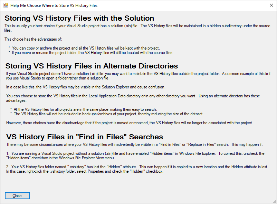
Task: Click the dialog title 'Help Me Choose Where to Store VS History Files'
Action: pos(54,6)
